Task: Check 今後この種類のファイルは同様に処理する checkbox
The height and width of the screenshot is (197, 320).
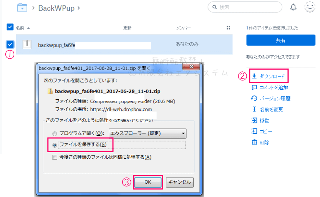Action: tap(55, 157)
